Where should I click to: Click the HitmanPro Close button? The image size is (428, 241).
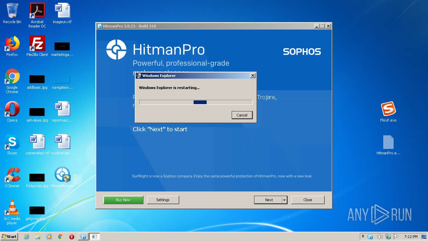[x=308, y=200]
